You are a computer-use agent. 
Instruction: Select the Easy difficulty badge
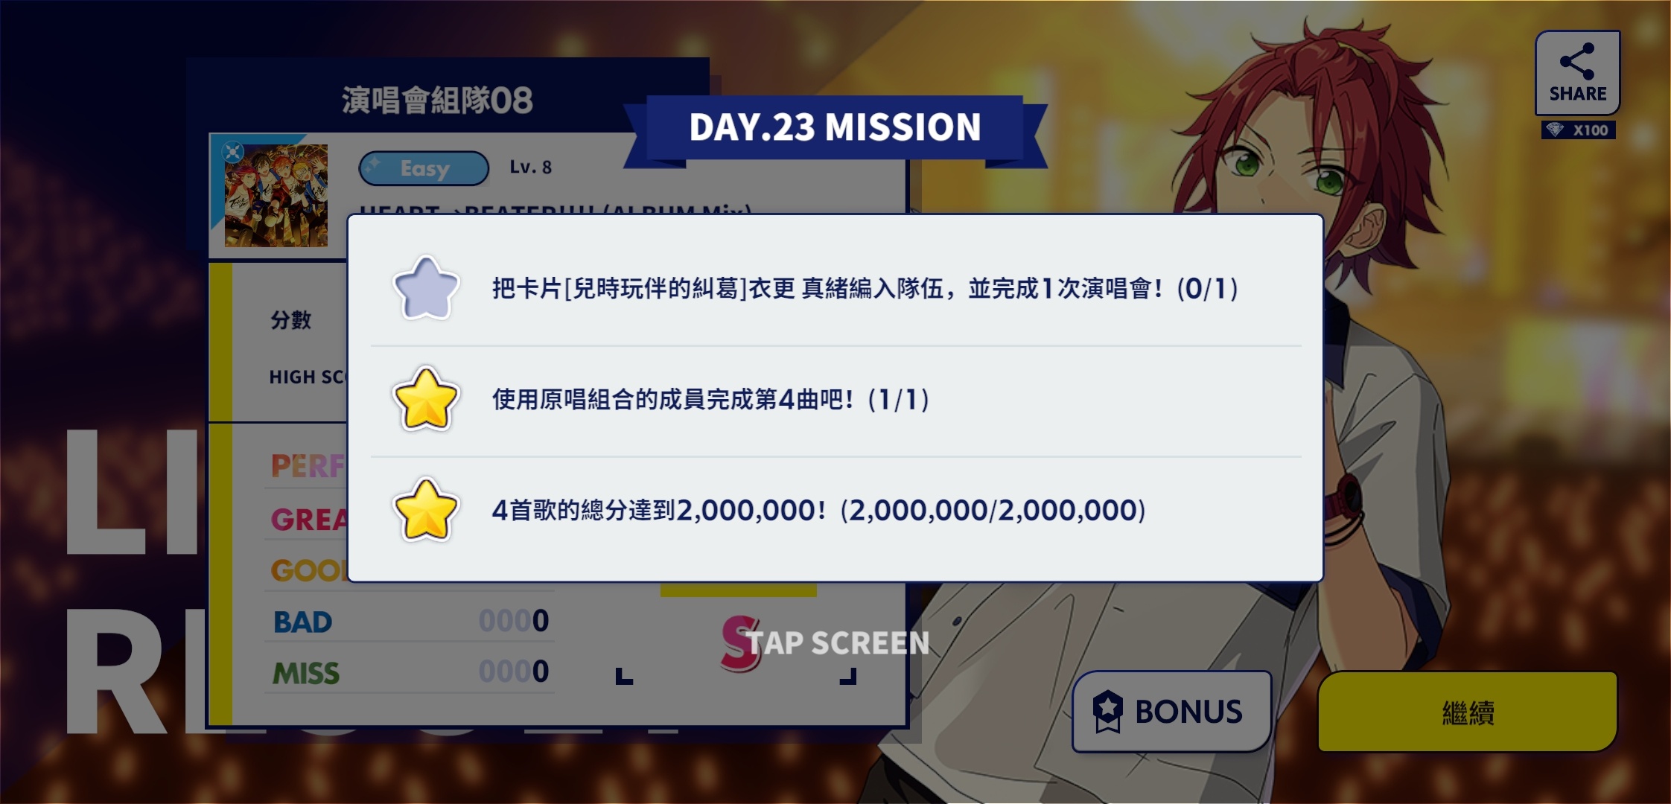coord(424,168)
